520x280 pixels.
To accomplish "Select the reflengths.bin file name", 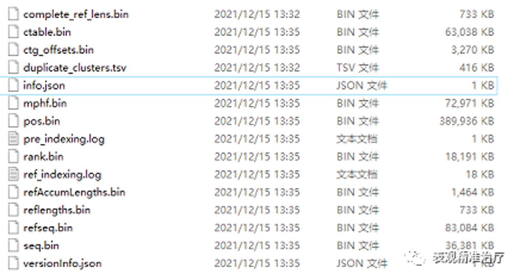I will [x=57, y=210].
